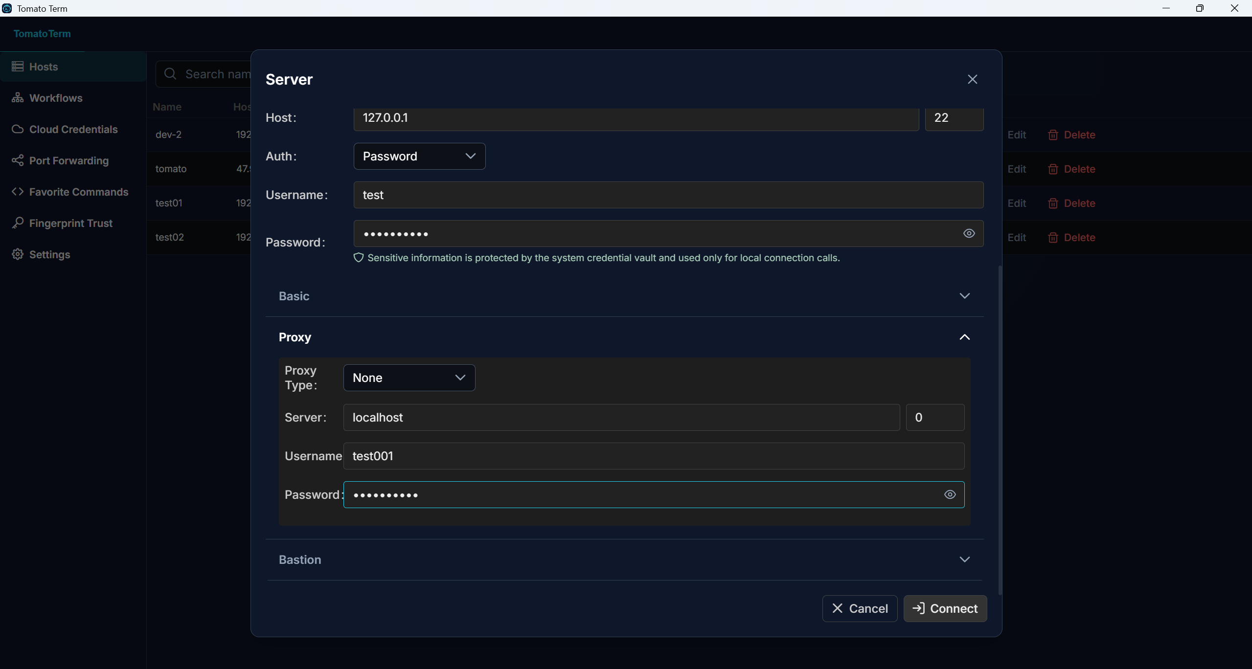Image resolution: width=1252 pixels, height=669 pixels.
Task: Click the Tomato Term title bar app icon
Action: (7, 8)
